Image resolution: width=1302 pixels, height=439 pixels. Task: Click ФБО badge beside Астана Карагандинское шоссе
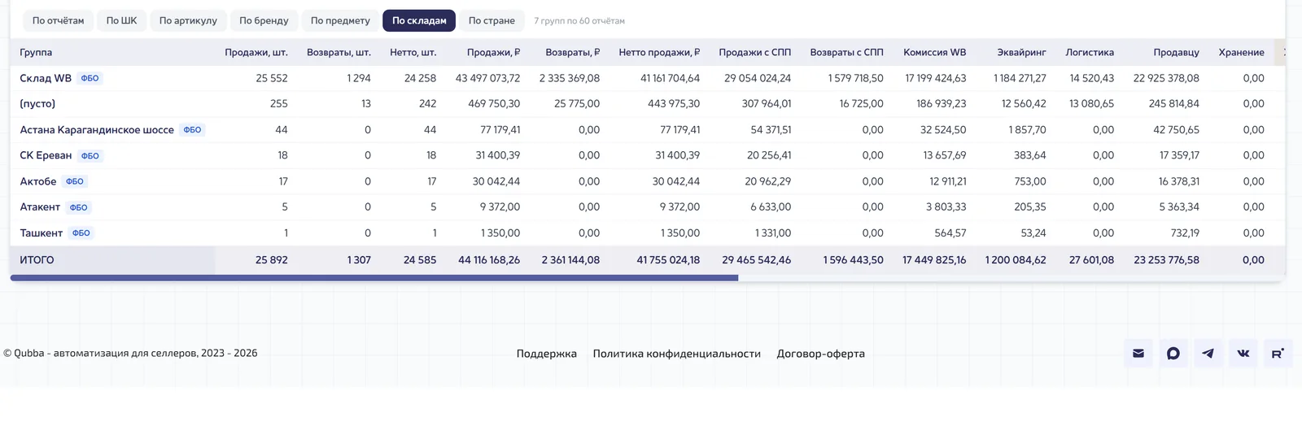(x=192, y=129)
